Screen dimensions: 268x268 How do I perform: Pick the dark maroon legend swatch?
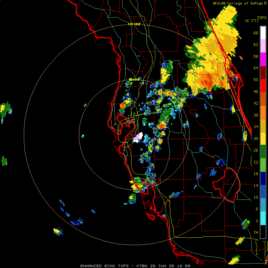click(263, 73)
